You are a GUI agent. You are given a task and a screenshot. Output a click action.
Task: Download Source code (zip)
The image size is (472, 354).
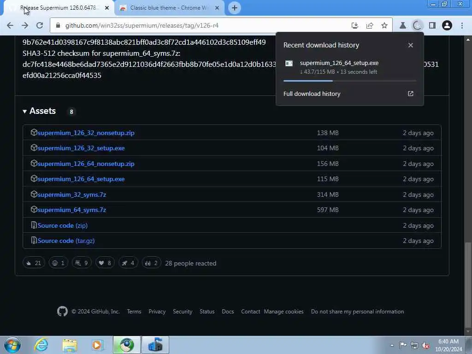(x=63, y=225)
